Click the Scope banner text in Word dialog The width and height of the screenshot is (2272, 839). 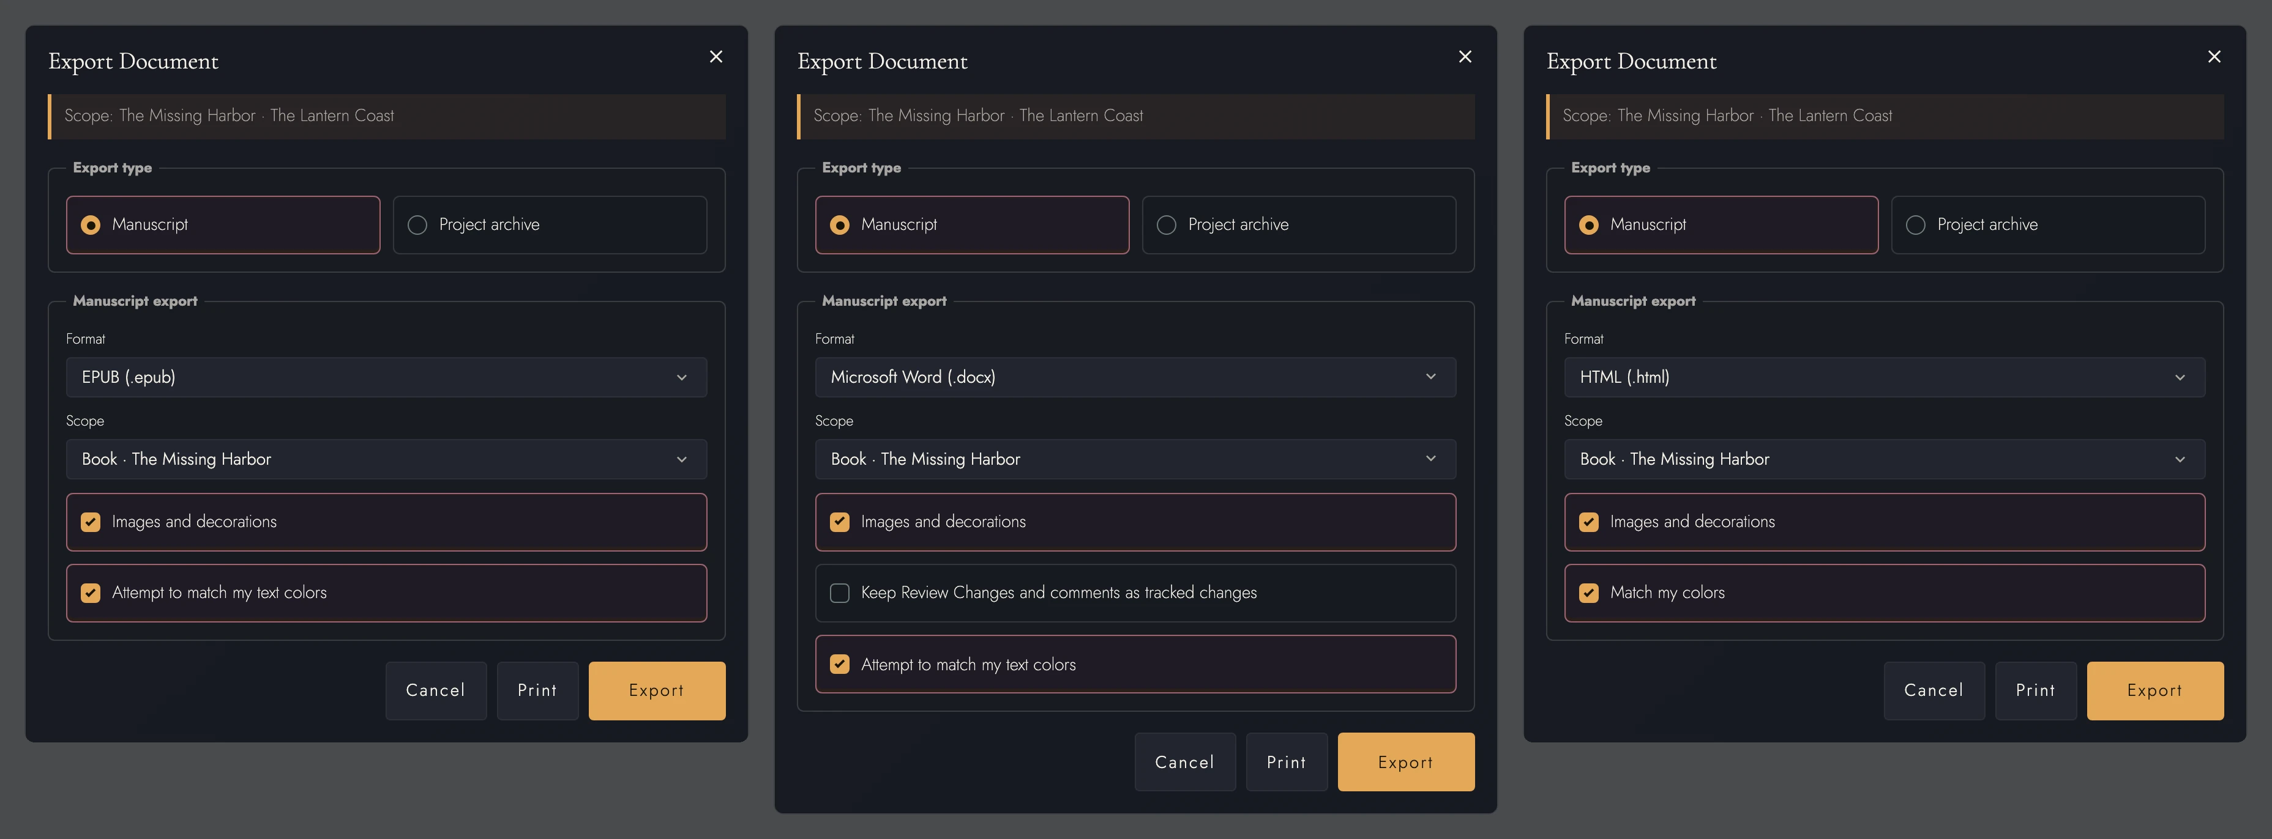[978, 116]
